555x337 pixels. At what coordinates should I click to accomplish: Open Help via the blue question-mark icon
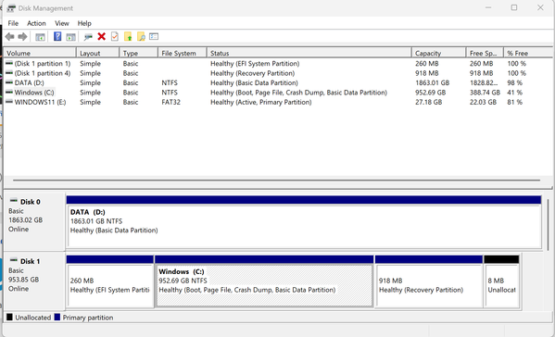tap(57, 36)
